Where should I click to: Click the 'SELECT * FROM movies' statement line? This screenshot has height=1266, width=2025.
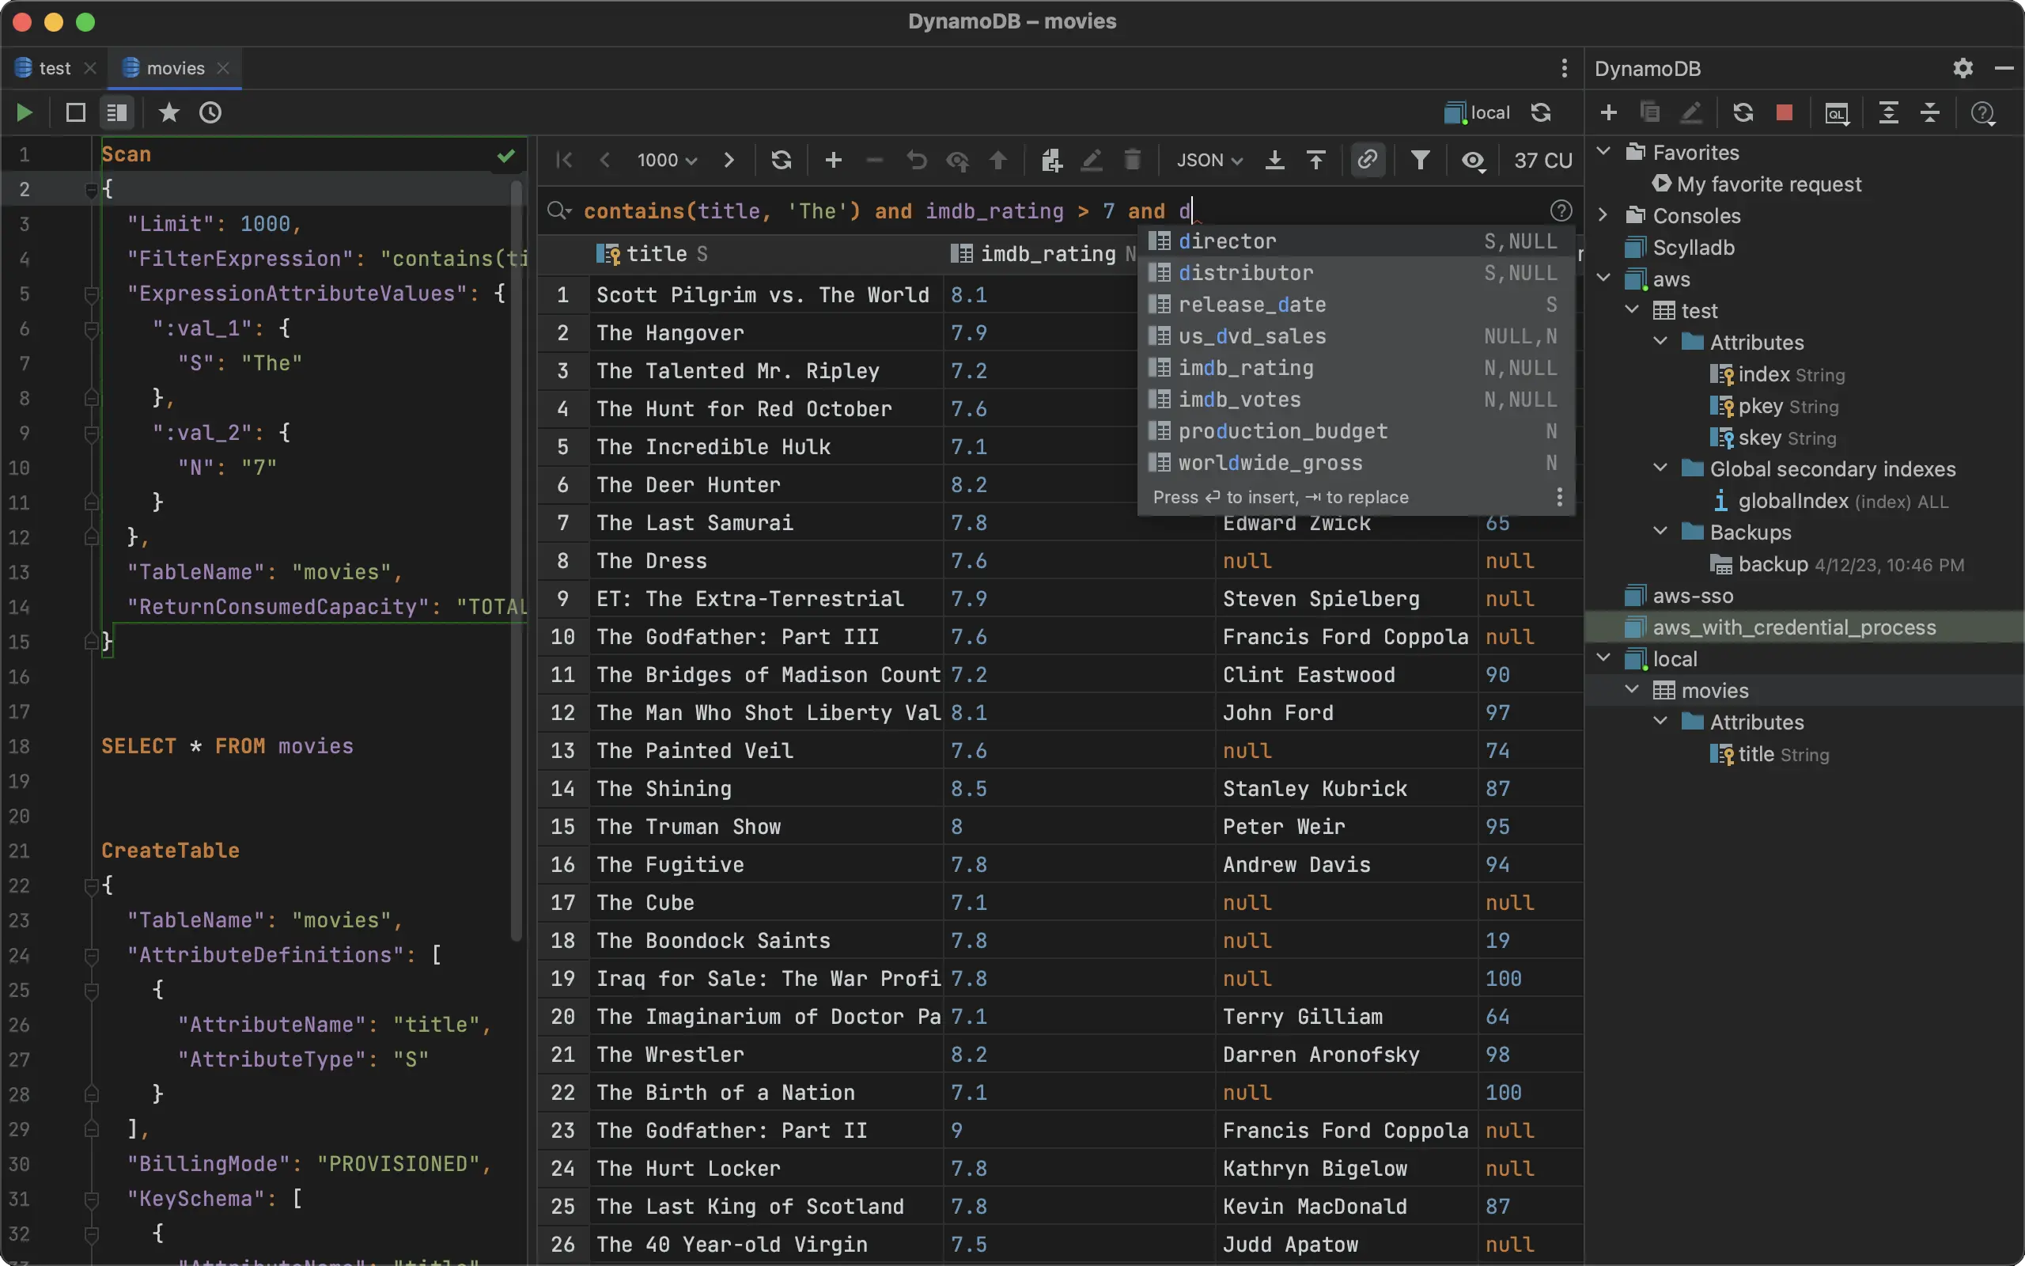pos(228,746)
